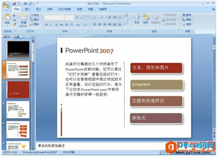217x156 pixels.
Task: Click the 文本、图形和图片 red button
Action: click(156, 68)
